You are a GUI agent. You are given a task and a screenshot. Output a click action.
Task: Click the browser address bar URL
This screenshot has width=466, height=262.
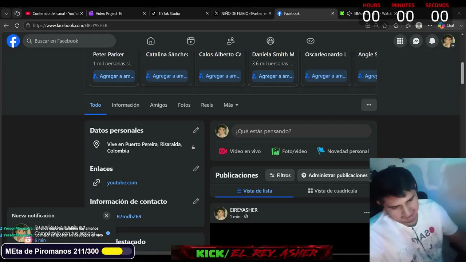point(70,25)
